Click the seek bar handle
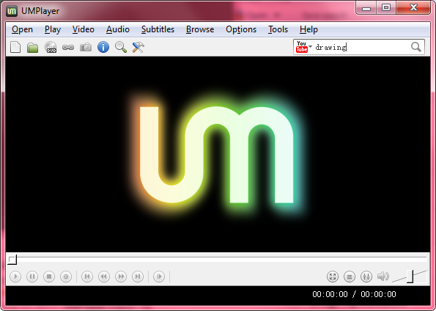 tap(12, 260)
